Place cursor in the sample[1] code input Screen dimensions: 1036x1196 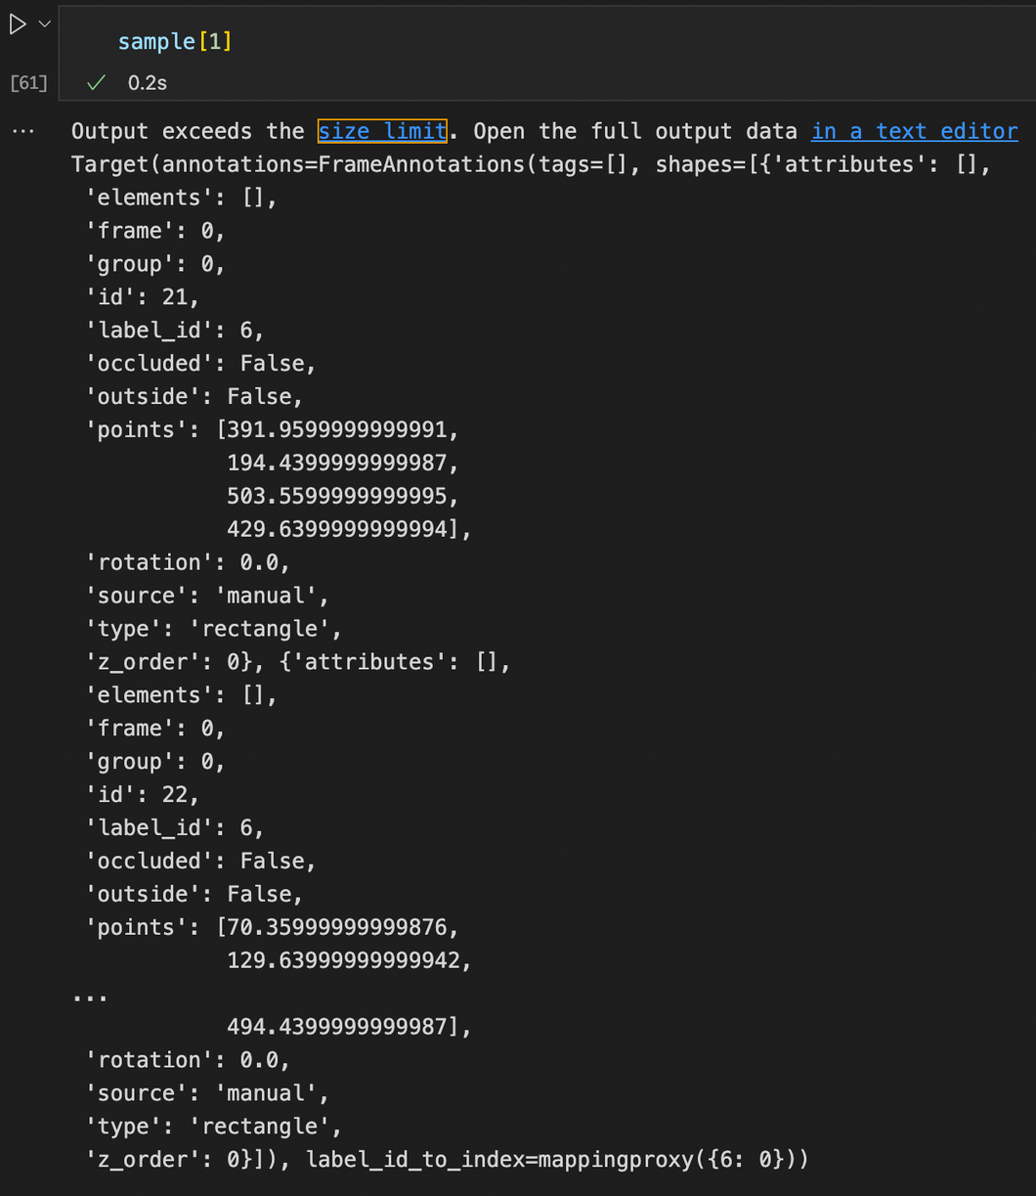point(547,42)
